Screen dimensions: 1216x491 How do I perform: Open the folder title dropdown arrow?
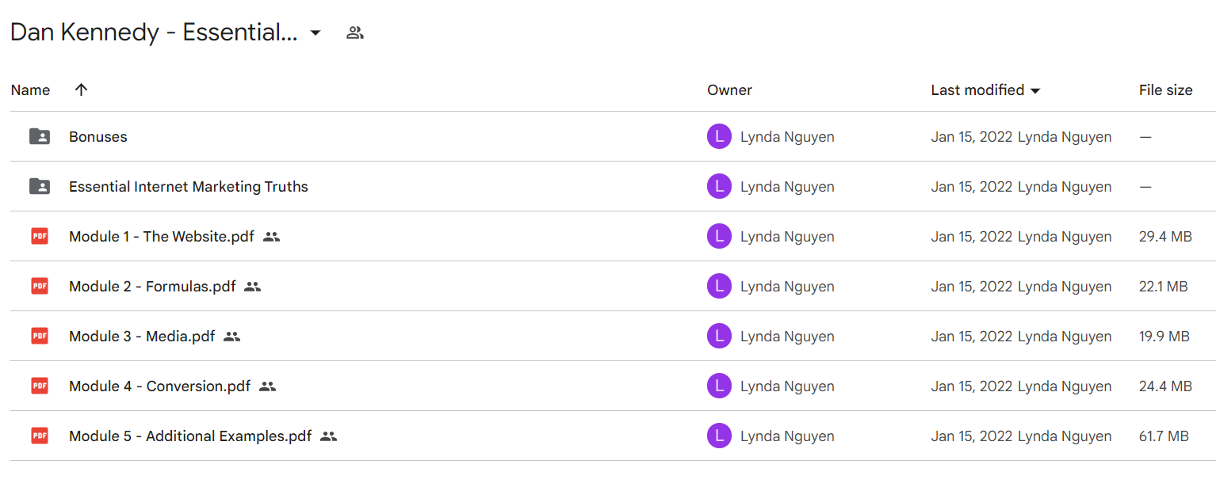315,33
